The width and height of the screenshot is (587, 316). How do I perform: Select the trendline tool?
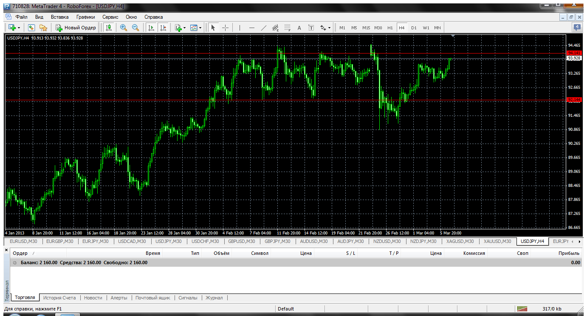pos(264,28)
